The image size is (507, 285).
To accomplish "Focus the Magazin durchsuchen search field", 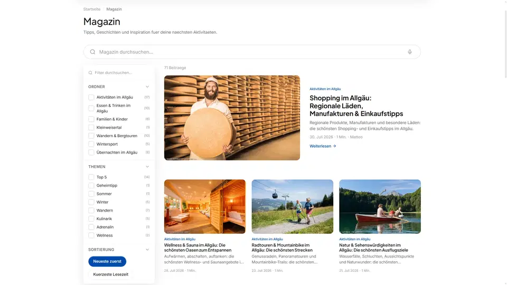I will 252,52.
